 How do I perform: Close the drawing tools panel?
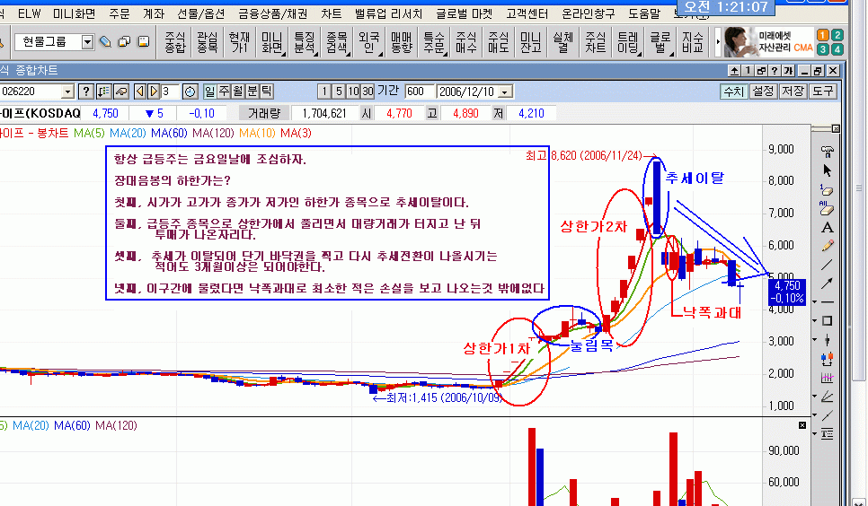(x=836, y=129)
